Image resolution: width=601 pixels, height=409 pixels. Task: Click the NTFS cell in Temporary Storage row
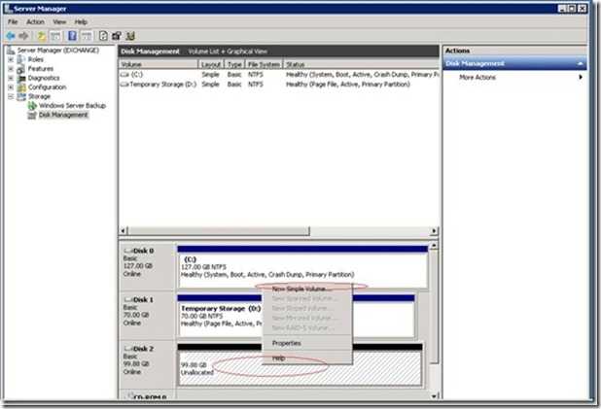tap(256, 85)
